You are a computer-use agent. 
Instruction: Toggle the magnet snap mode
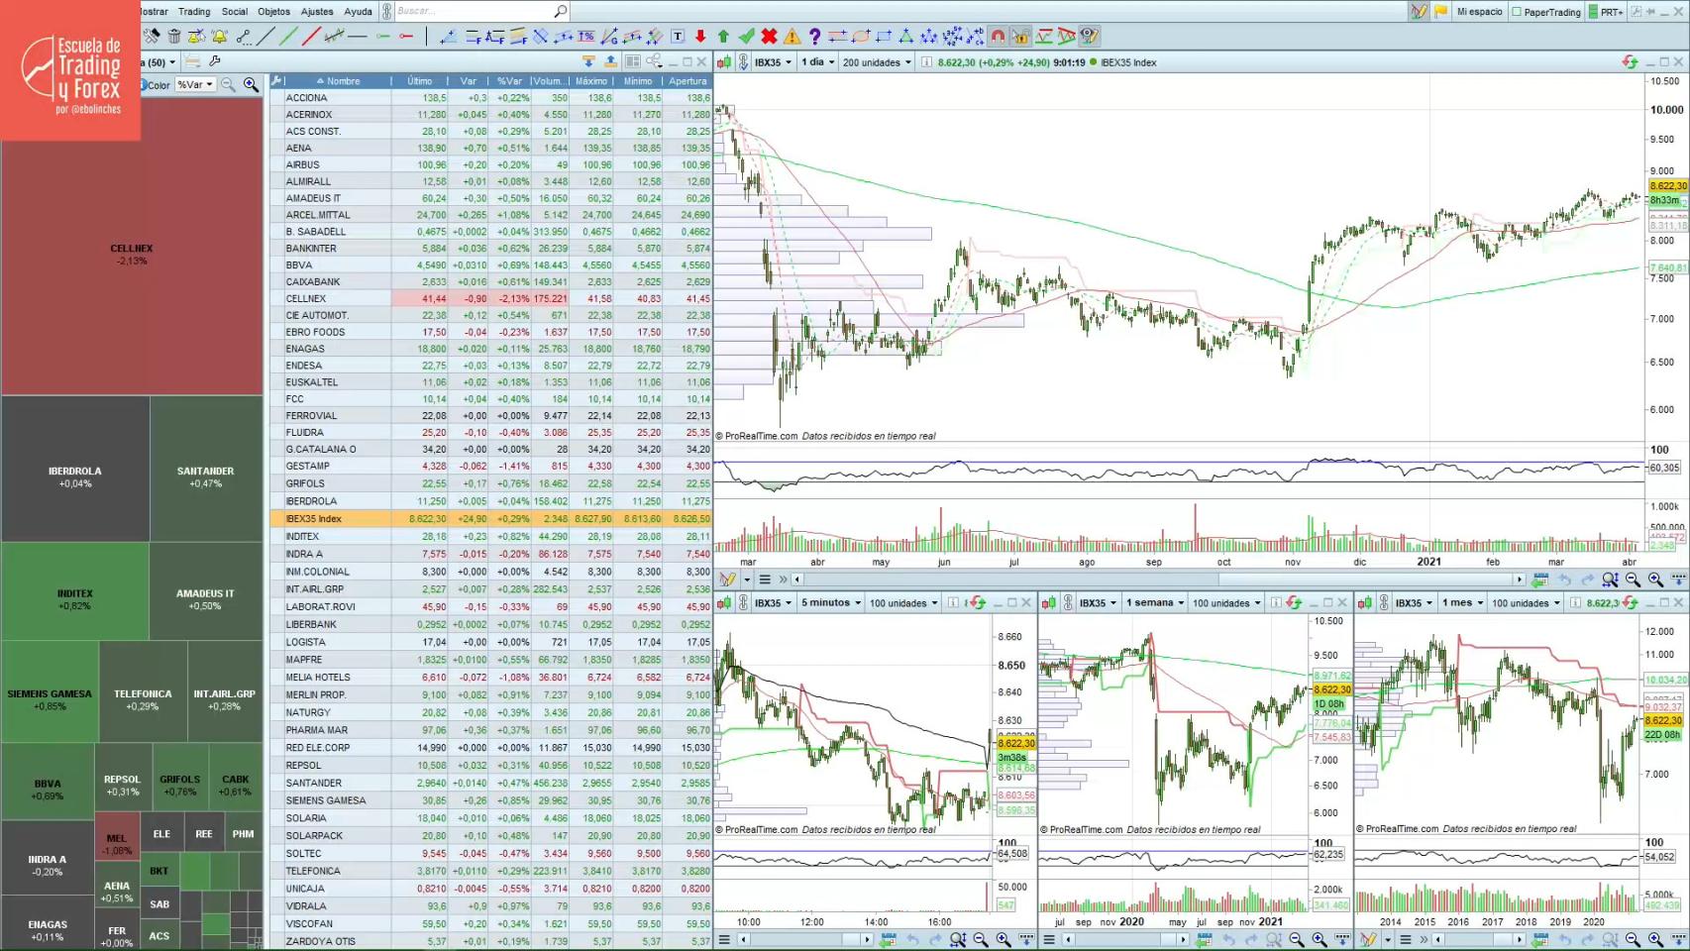[998, 37]
